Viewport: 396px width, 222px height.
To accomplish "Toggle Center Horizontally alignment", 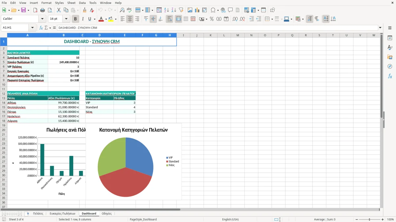I will tap(130, 19).
